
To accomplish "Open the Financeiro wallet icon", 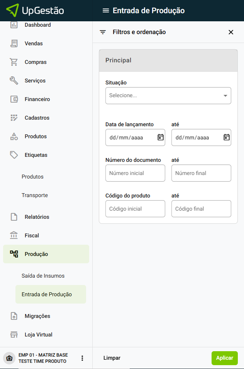I will (14, 99).
